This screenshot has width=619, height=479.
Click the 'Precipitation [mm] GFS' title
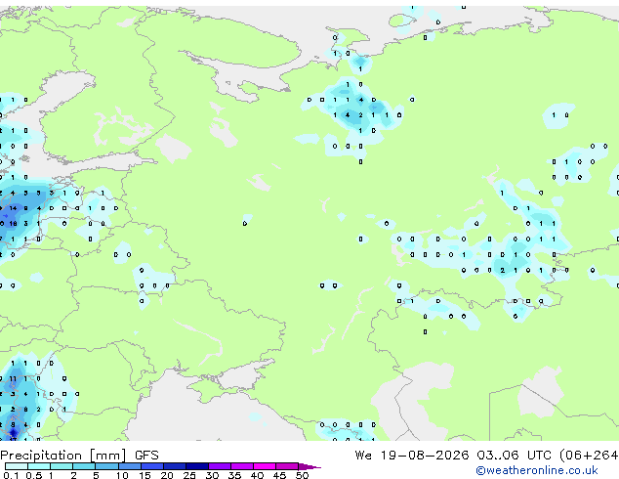click(x=79, y=456)
